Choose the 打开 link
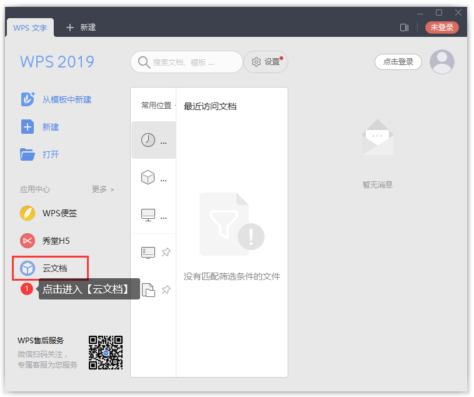 point(51,154)
